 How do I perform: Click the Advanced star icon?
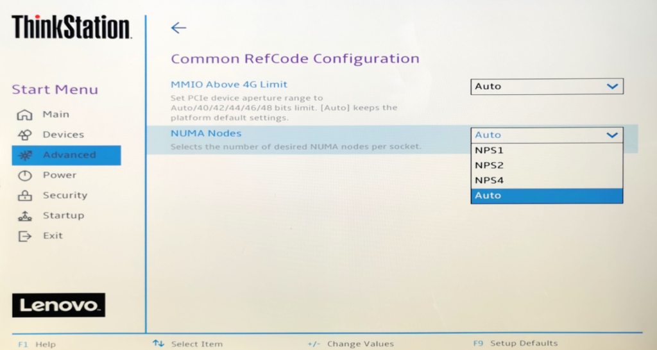tap(25, 155)
